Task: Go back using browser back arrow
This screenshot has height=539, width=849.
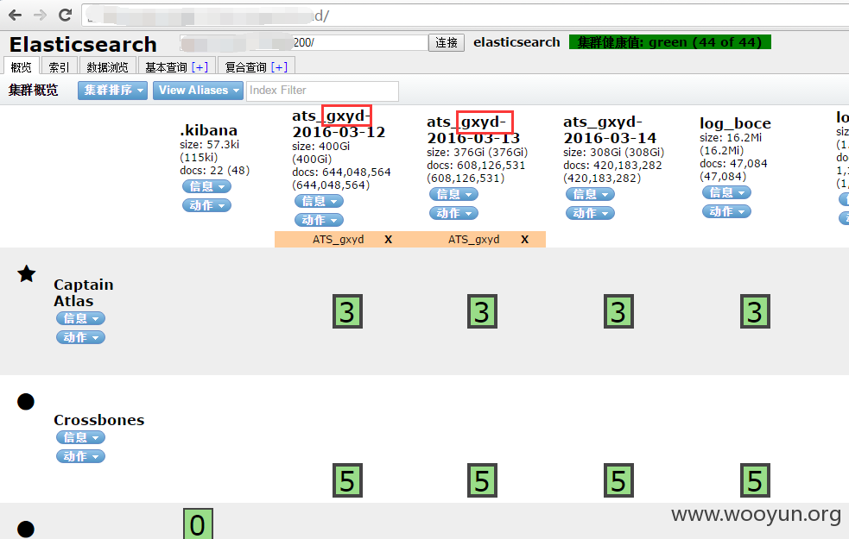Action: point(16,16)
